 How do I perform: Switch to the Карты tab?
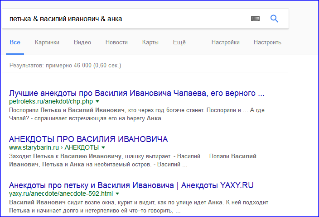(150, 42)
